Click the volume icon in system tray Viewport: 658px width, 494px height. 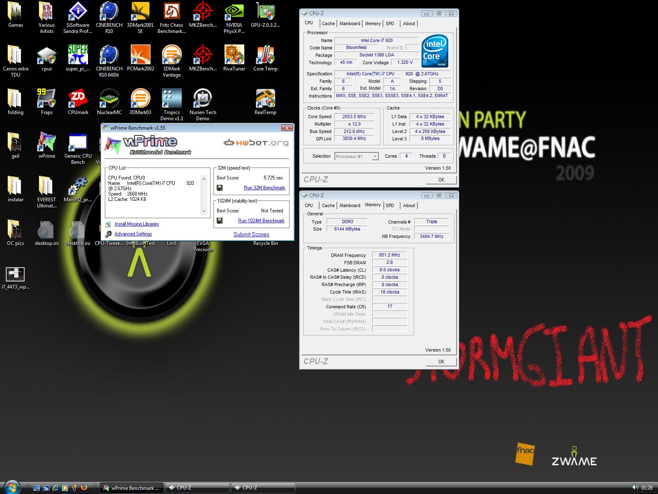(x=635, y=487)
